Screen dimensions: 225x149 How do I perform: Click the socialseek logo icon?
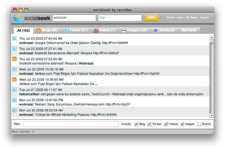point(18,18)
